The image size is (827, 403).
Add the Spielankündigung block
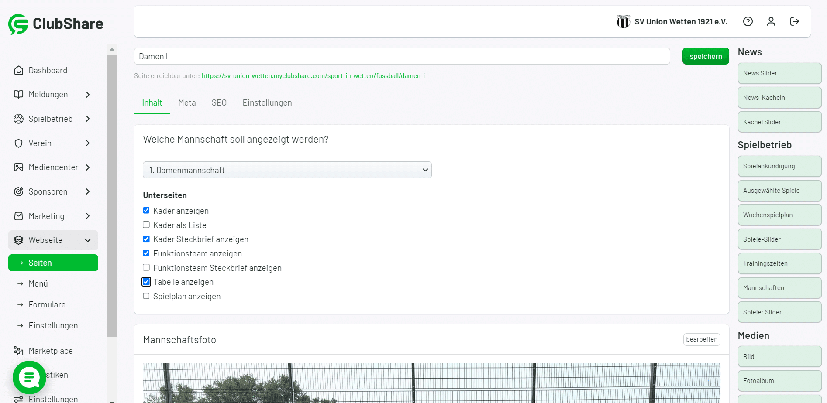(x=779, y=166)
